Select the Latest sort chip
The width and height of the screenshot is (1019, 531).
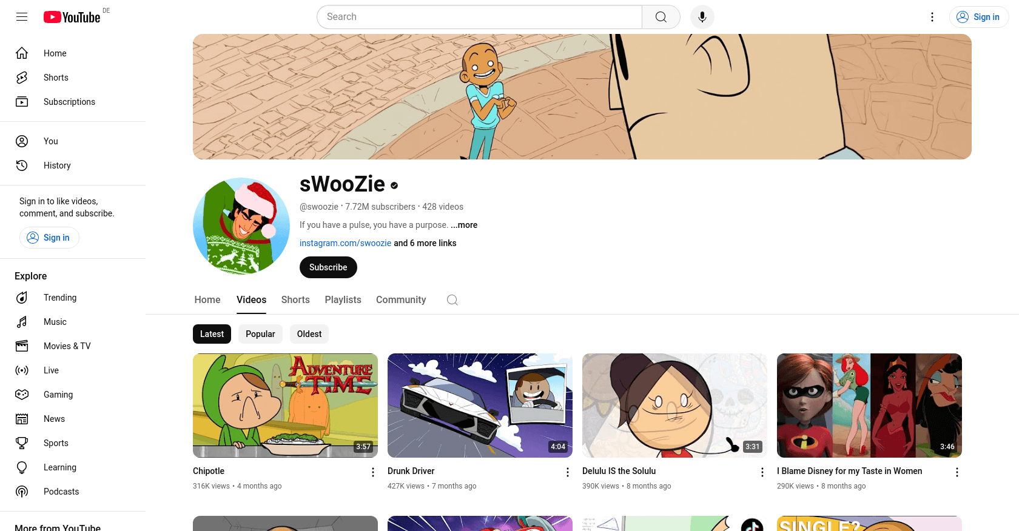pos(212,334)
